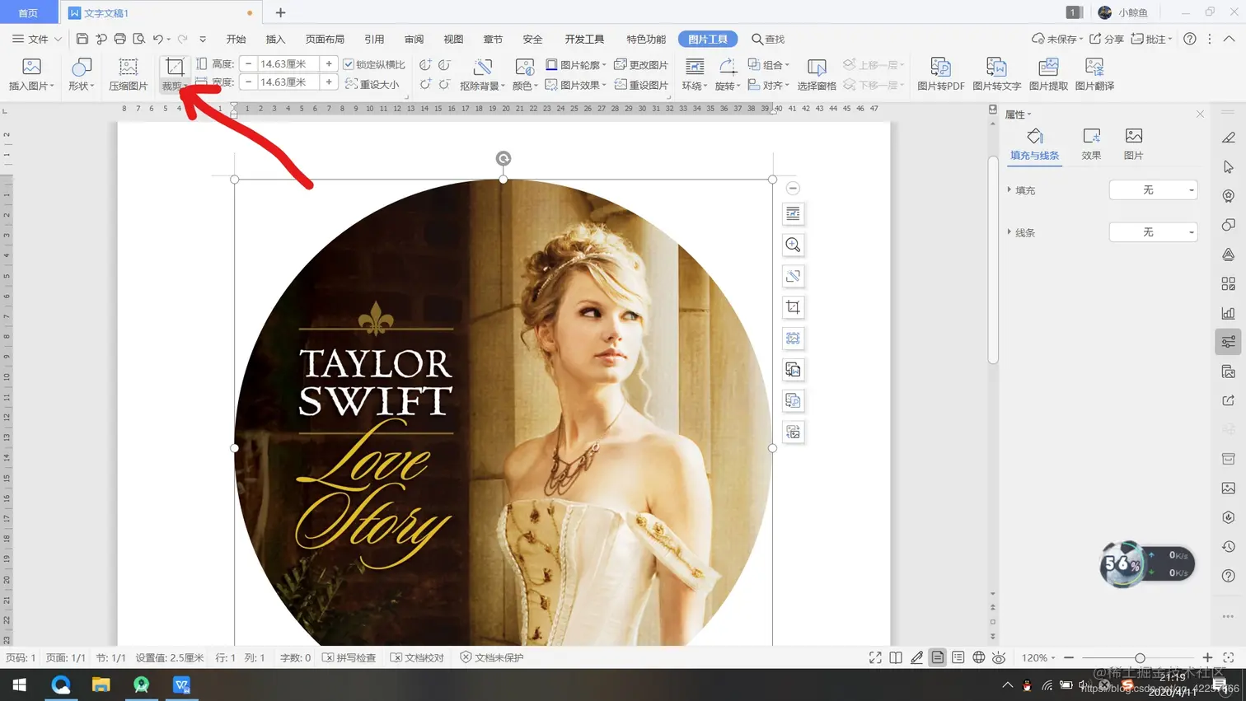Select the 裁剪 (crop) tool in ribbon
Viewport: 1246px width, 701px height.
coord(174,73)
